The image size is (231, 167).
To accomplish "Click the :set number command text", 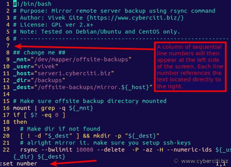I will 19,164.
